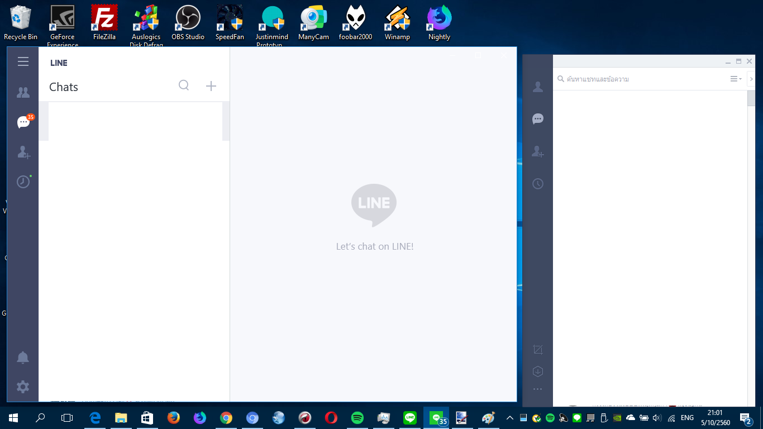
Task: Select the foobar2000 desktop shortcut
Action: click(355, 23)
